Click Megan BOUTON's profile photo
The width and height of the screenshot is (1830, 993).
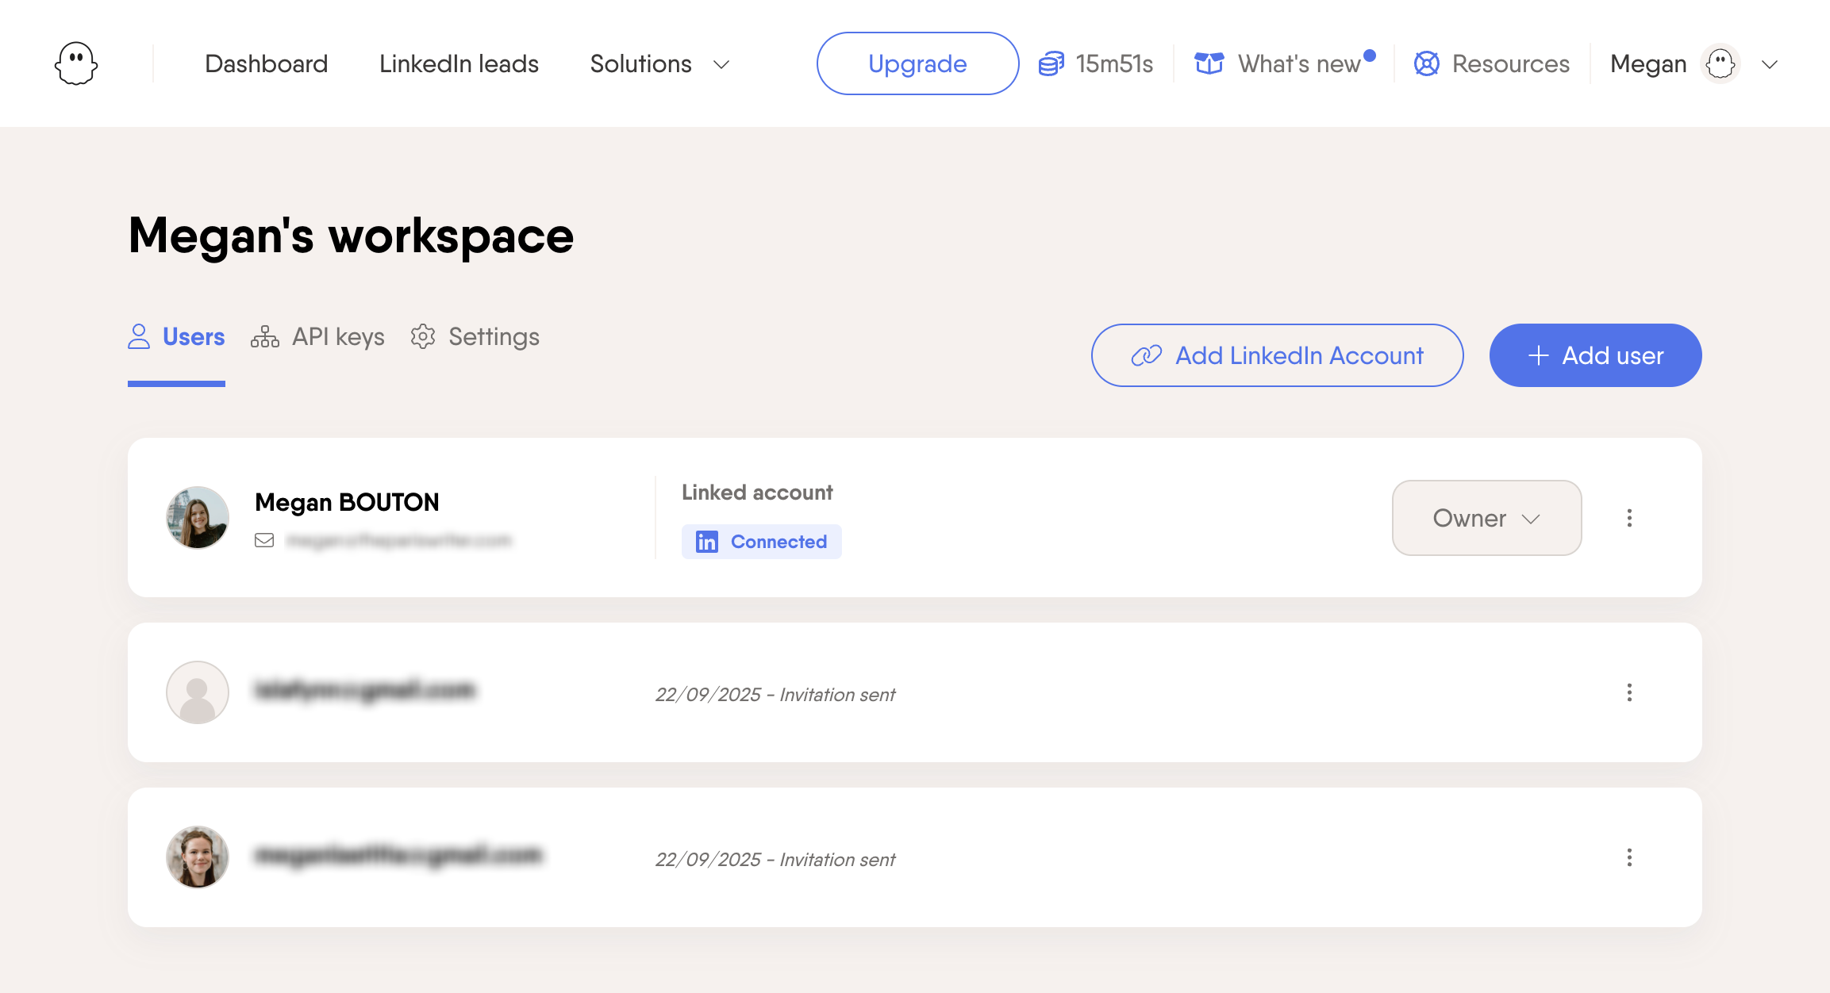pos(198,518)
